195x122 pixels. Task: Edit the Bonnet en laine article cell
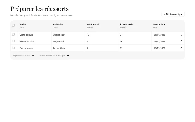[35, 41]
